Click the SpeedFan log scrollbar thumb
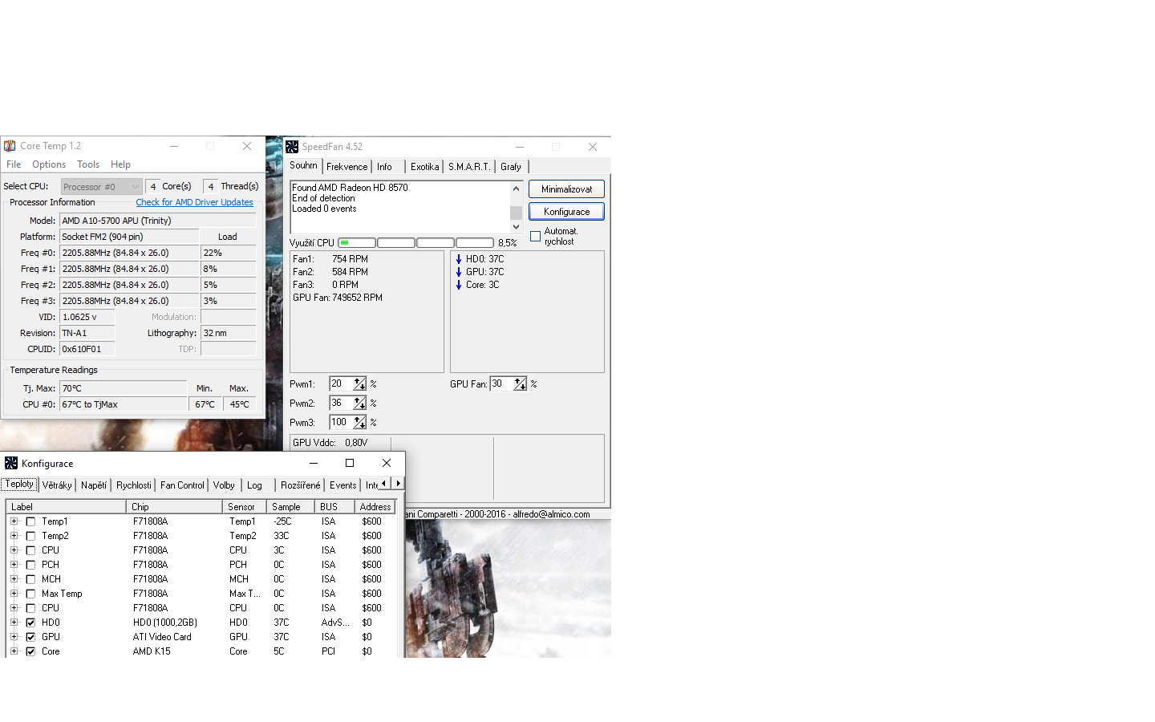This screenshot has height=722, width=1155. point(516,213)
